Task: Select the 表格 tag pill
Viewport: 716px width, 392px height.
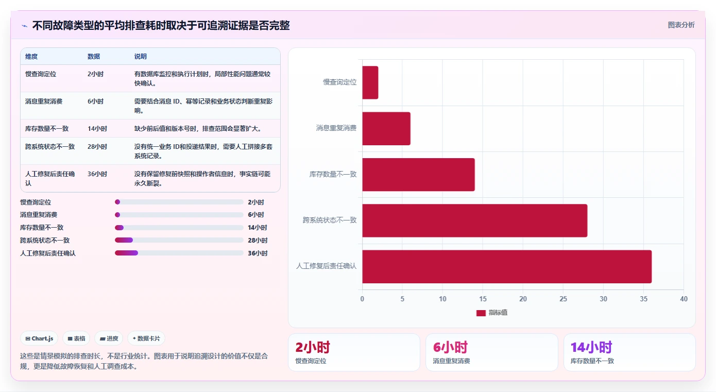Action: pos(76,338)
